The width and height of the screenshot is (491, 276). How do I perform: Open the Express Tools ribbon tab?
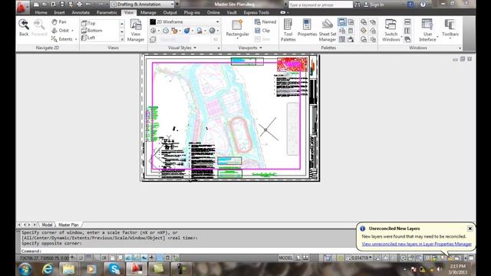pyautogui.click(x=256, y=12)
